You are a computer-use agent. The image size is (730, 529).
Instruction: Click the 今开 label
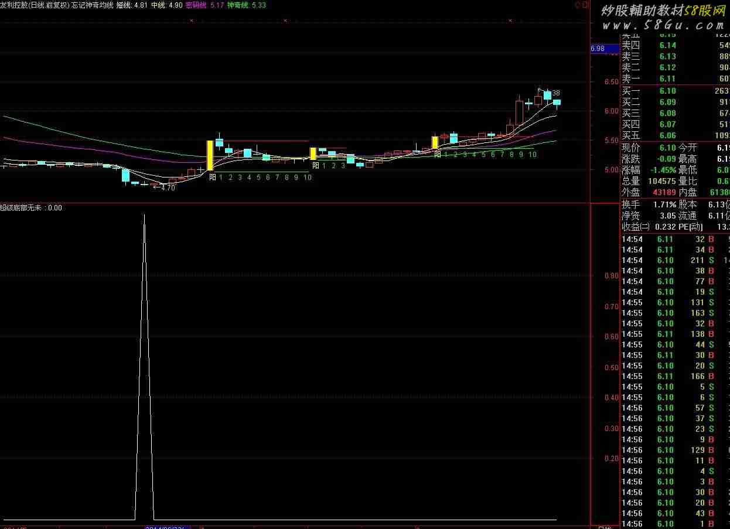(688, 148)
